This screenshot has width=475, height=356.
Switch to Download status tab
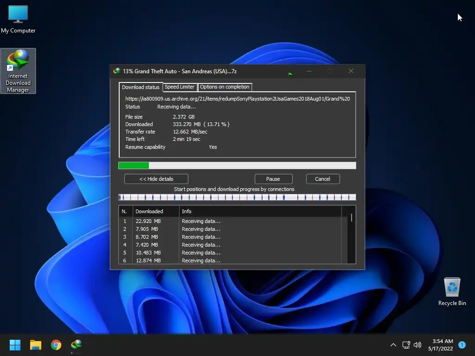[x=141, y=87]
